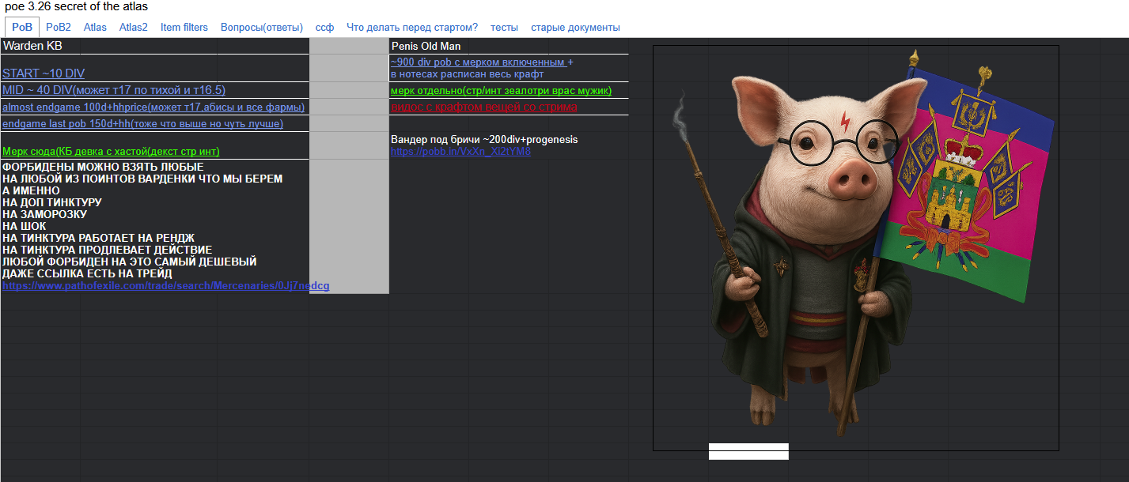Select the Penis Old Man header cell

coord(509,46)
